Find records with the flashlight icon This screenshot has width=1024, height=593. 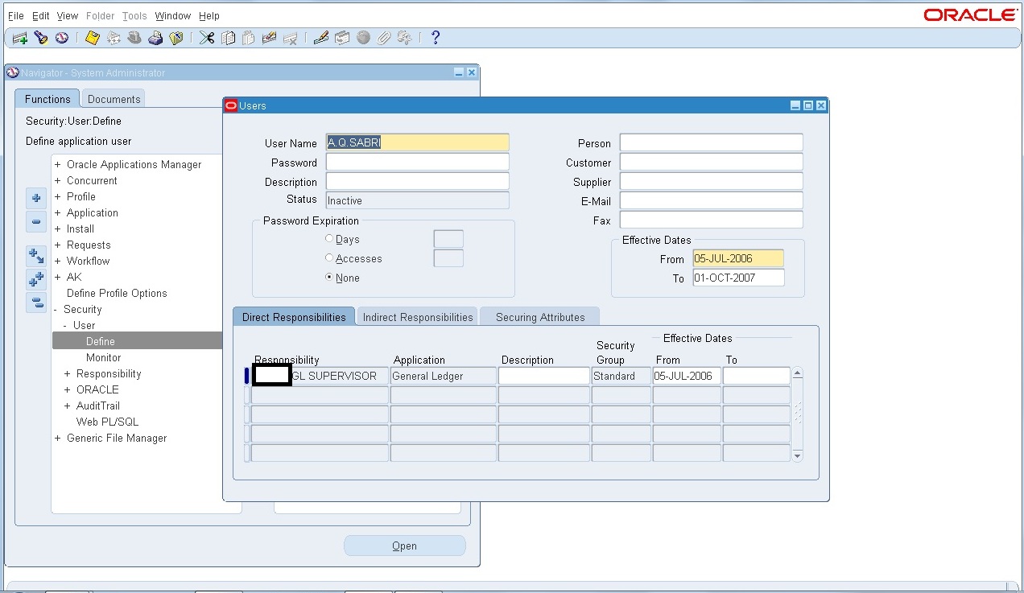coord(42,37)
